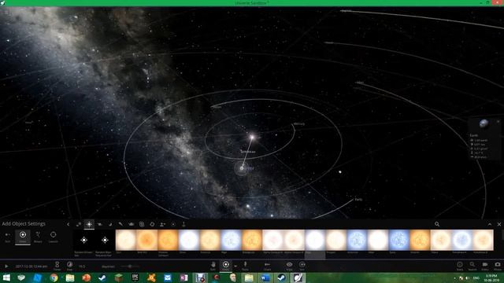Choose the Alpha Centauri A thumbnail
Image resolution: width=504 pixels, height=283 pixels.
(272, 240)
